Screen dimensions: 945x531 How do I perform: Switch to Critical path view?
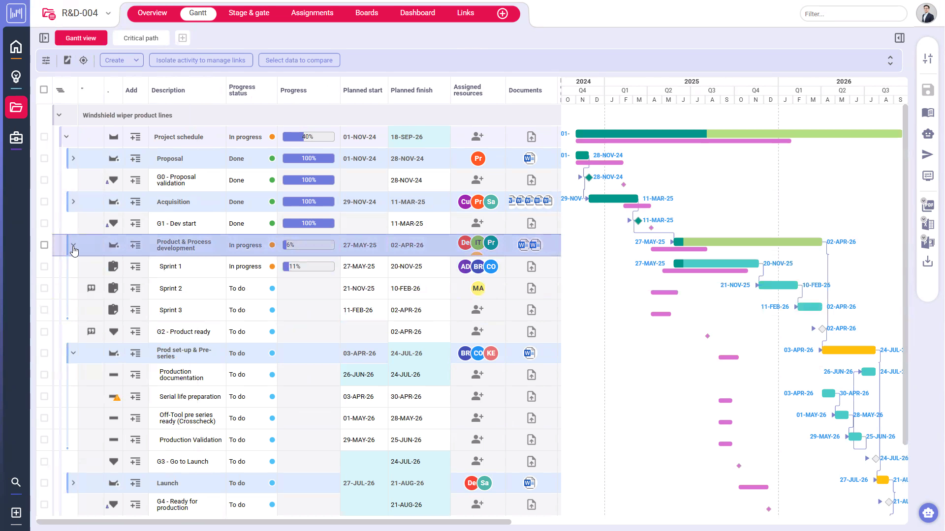pyautogui.click(x=141, y=38)
